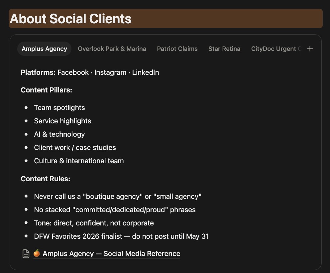Click the Client work / case studies bullet
Screen dimensions: 330x273
coord(75,147)
